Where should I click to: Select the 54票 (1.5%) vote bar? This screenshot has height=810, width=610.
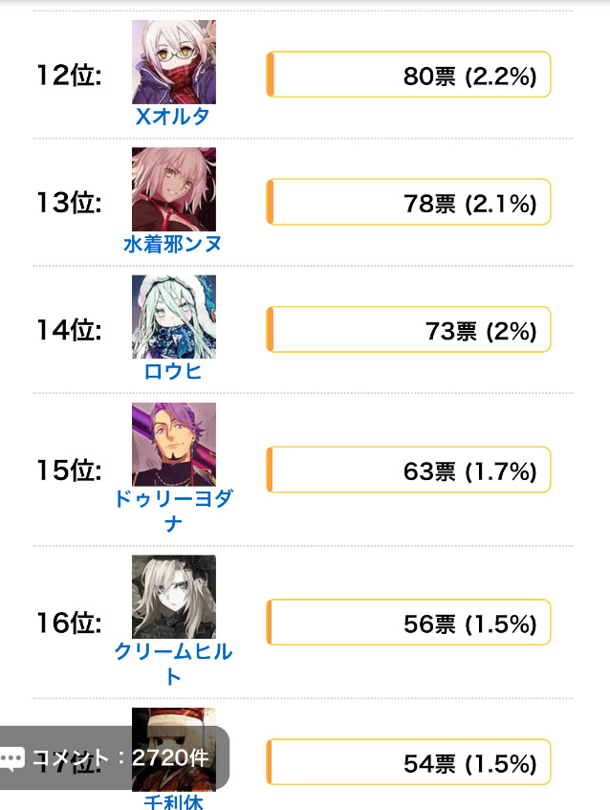pos(408,763)
